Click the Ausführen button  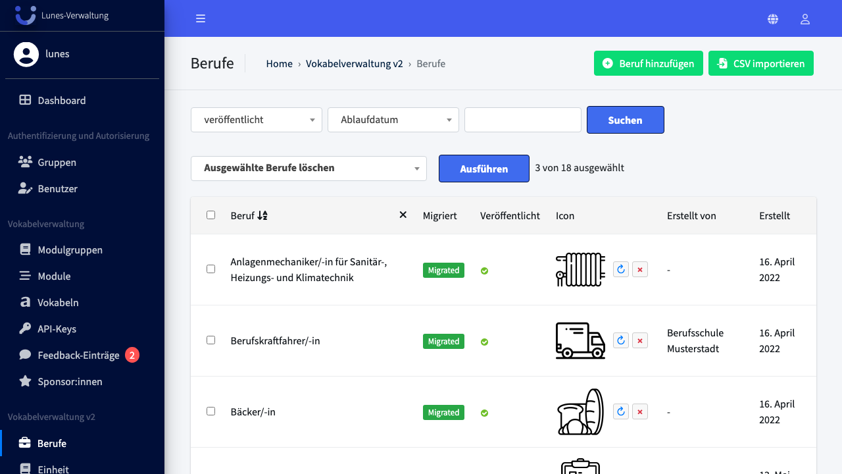click(x=484, y=169)
